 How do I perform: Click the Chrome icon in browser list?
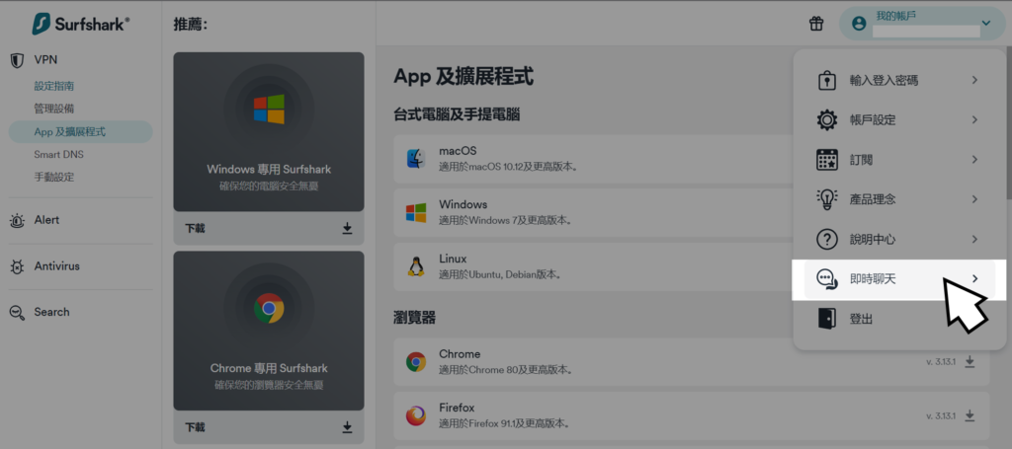point(416,362)
